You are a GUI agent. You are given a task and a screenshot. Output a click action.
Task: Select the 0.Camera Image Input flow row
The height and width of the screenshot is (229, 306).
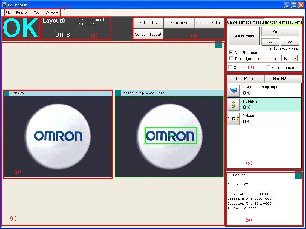[x=264, y=90]
